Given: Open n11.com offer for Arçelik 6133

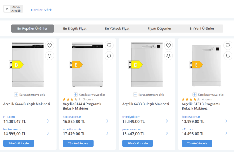Looking at the screenshot, I should click(188, 129).
